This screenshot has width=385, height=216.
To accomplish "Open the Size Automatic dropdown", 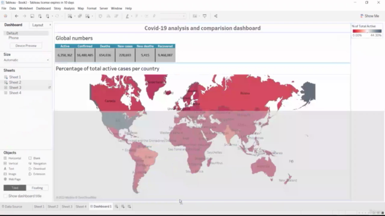I will [x=26, y=60].
